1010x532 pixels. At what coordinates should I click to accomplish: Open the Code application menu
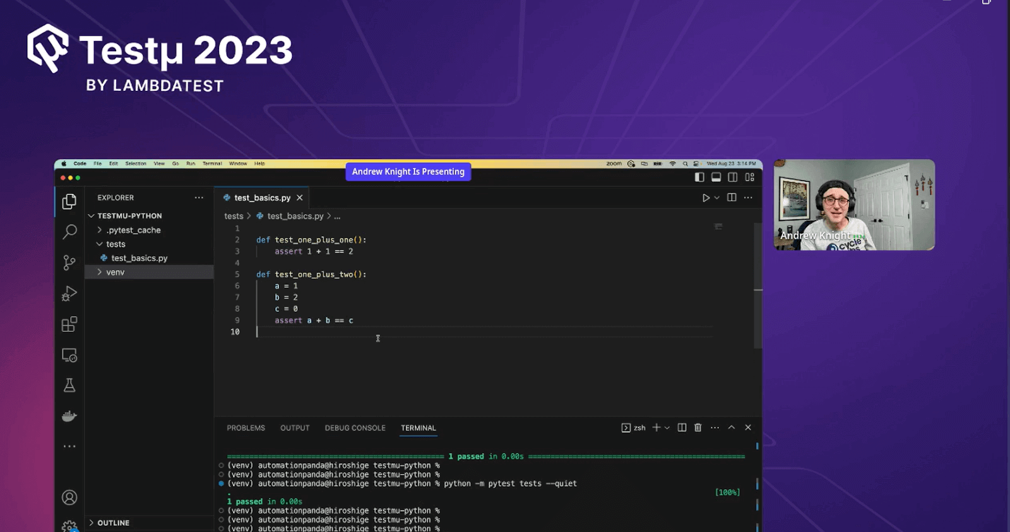pyautogui.click(x=80, y=163)
